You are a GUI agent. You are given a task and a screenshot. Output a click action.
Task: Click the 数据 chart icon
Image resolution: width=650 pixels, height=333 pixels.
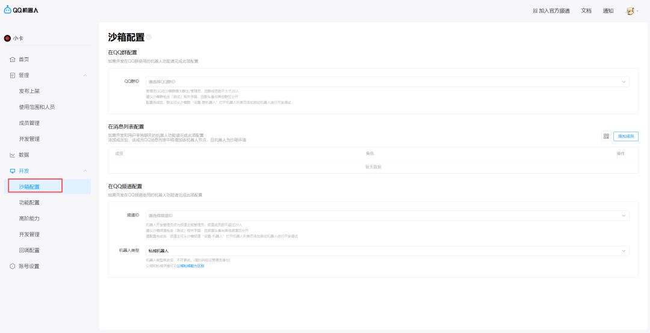coord(13,155)
